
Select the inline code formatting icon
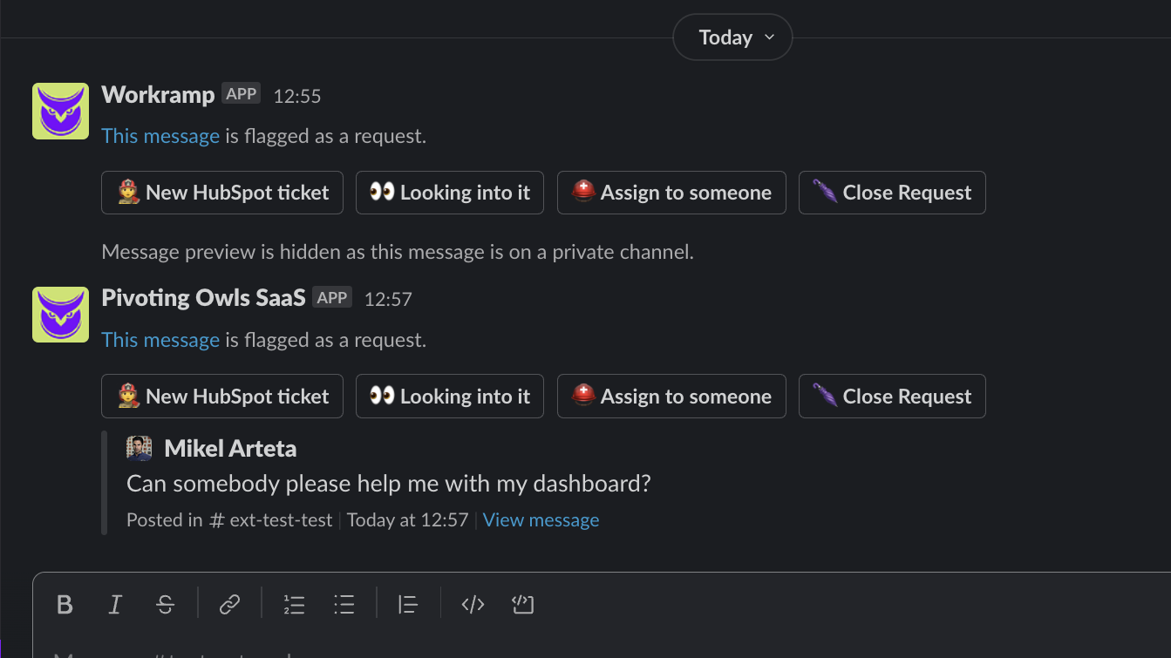473,604
